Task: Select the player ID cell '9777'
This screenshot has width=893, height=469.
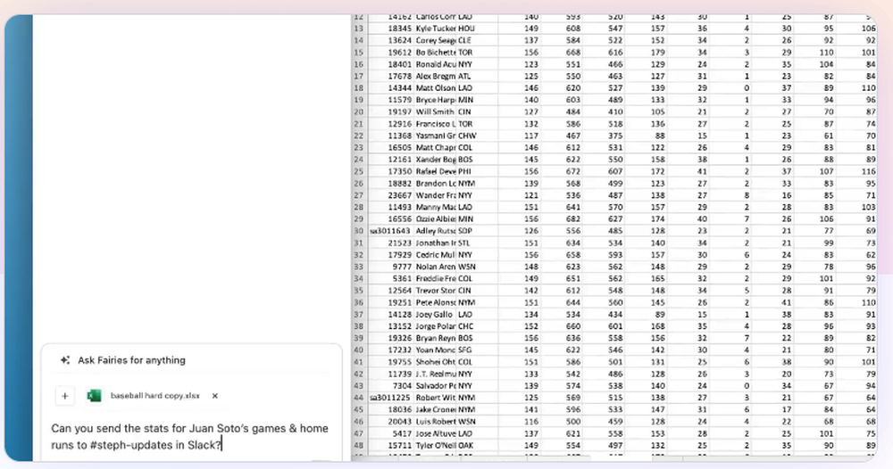Action: pos(391,267)
